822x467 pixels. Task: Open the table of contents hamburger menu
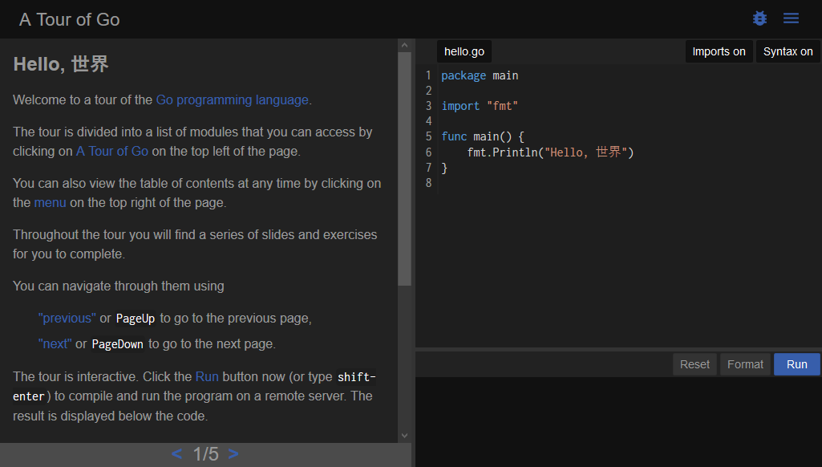(791, 18)
